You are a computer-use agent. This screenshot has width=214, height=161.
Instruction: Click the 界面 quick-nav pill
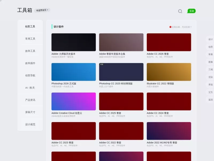tap(210, 85)
